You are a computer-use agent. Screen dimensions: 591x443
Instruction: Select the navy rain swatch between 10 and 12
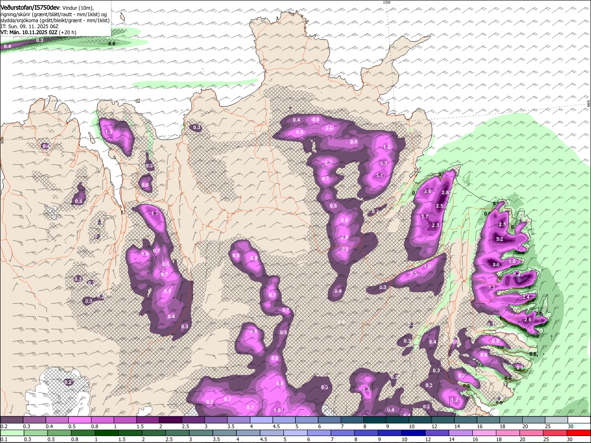point(414,433)
